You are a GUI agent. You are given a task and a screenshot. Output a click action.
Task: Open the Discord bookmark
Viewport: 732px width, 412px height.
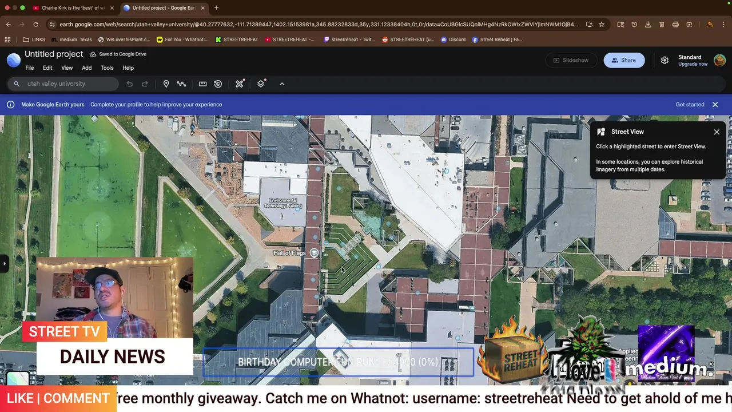pyautogui.click(x=453, y=39)
